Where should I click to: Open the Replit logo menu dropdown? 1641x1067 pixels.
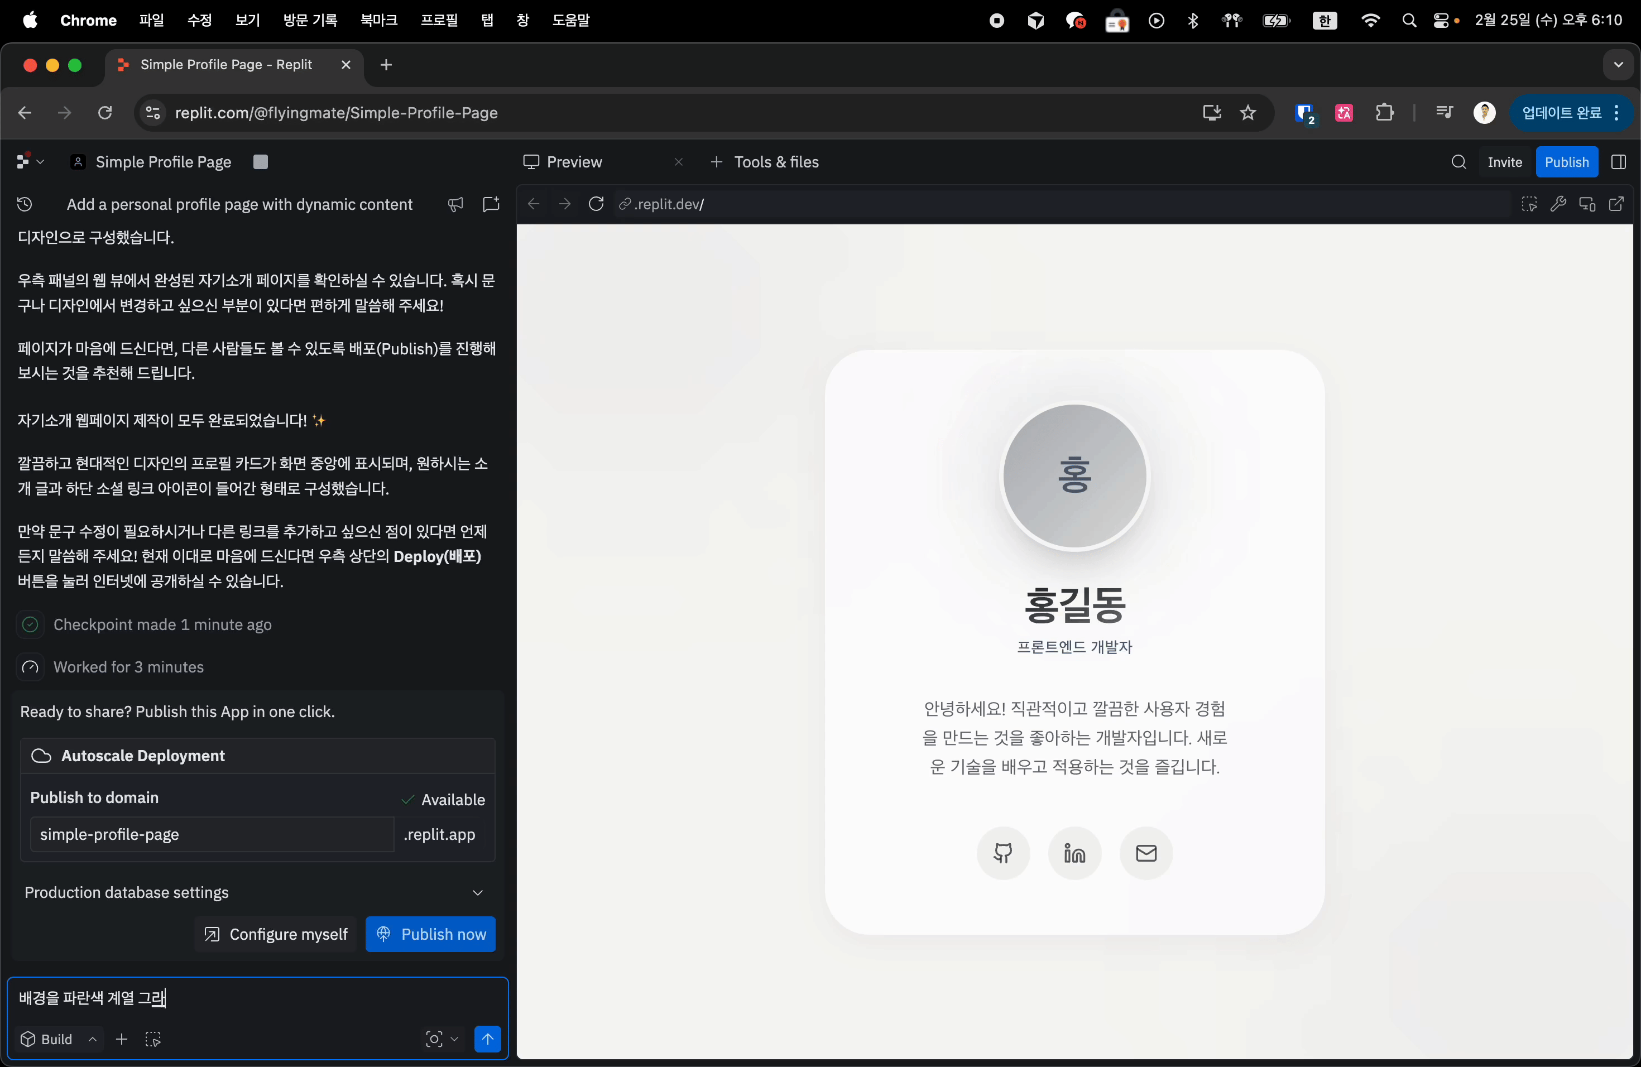(x=30, y=162)
